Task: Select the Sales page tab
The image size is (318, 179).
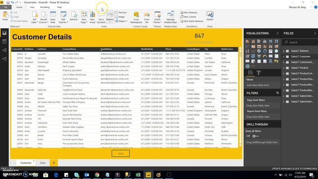Action: [x=43, y=163]
